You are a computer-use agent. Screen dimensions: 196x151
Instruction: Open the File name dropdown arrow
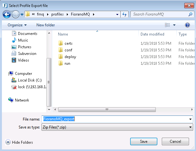190,119
